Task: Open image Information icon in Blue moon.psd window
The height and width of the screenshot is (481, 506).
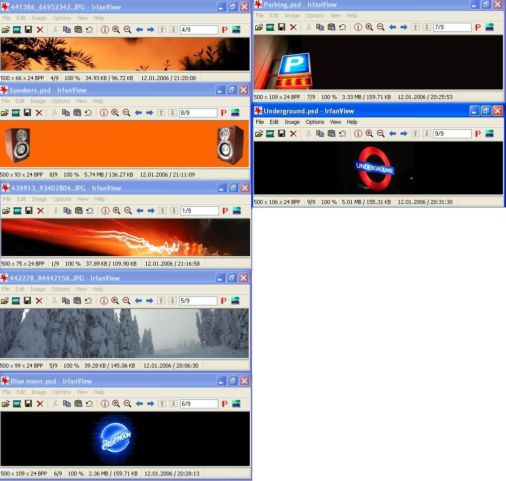Action: click(x=104, y=404)
